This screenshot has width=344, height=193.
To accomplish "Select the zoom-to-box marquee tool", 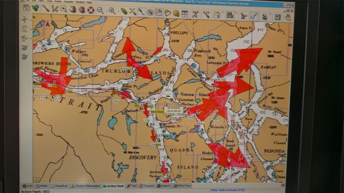I will (x=64, y=9).
